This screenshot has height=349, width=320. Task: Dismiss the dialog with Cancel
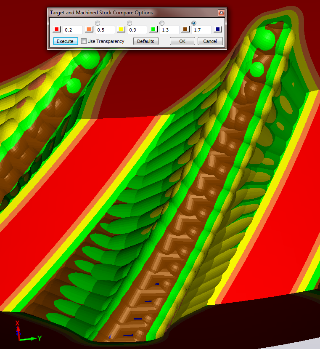pyautogui.click(x=210, y=41)
